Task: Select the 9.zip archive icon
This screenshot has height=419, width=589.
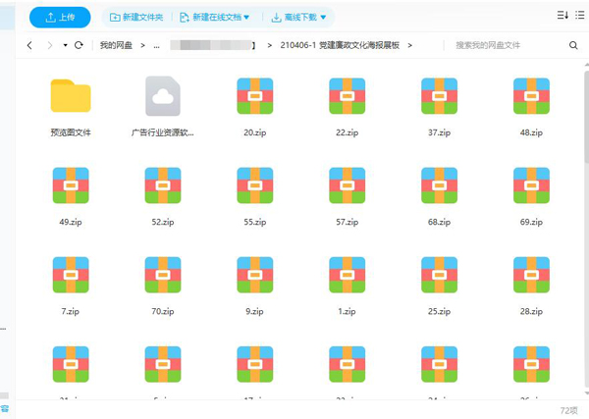Action: (255, 275)
